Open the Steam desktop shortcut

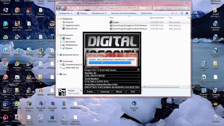29,38
